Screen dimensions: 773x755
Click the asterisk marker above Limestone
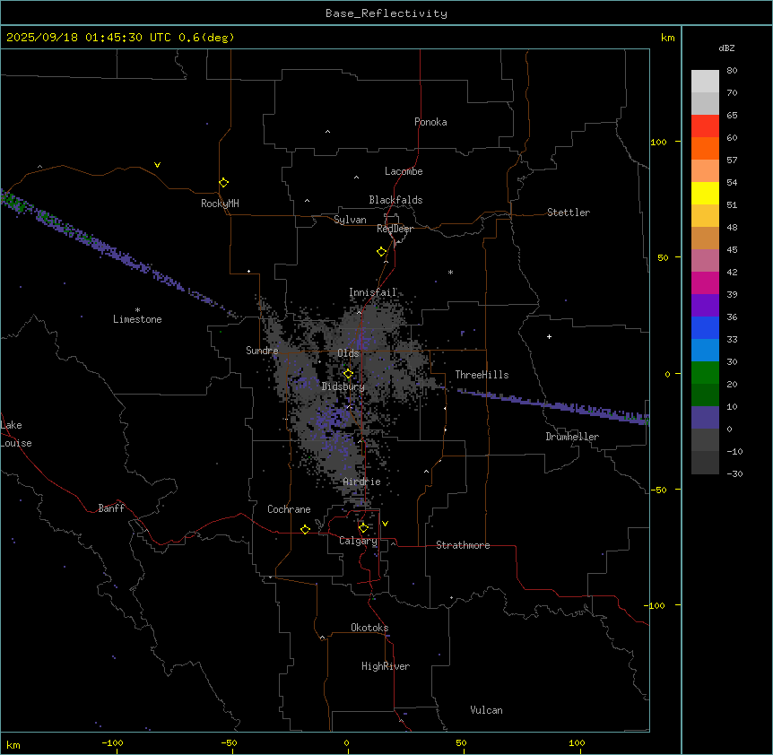(x=137, y=309)
